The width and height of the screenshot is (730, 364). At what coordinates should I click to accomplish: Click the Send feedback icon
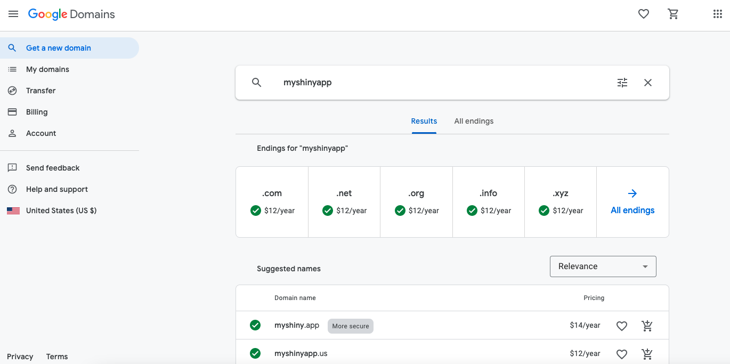click(12, 168)
